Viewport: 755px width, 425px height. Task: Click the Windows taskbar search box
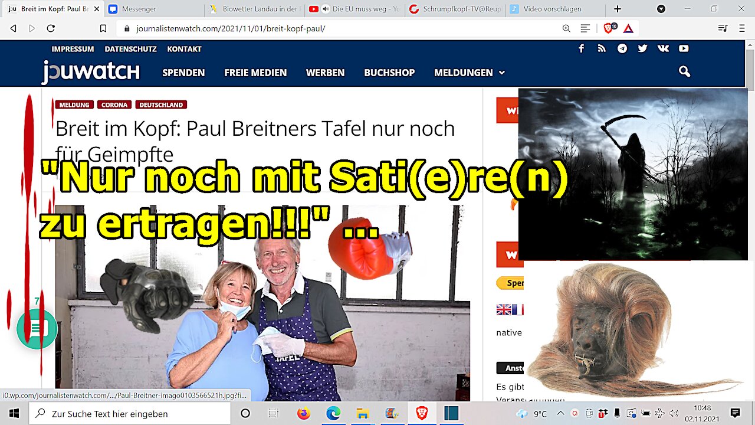(130, 413)
